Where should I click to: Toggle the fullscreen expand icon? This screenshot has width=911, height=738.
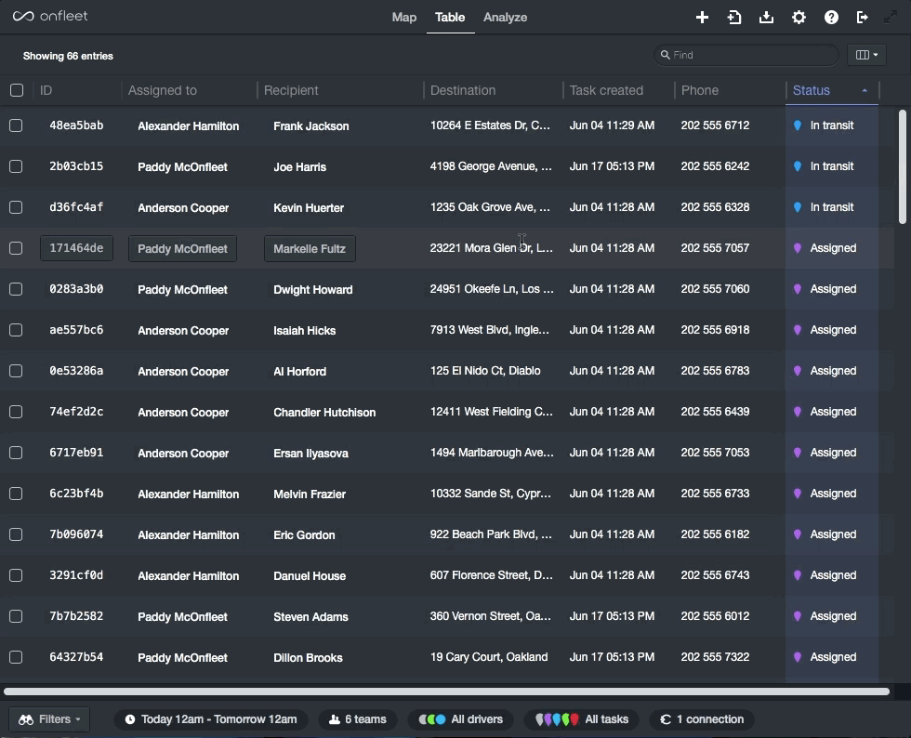[891, 18]
